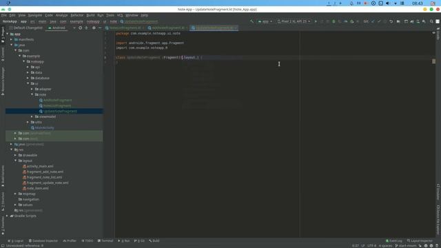Open the Layout Inspector
The width and height of the screenshot is (441, 248).
click(420, 240)
